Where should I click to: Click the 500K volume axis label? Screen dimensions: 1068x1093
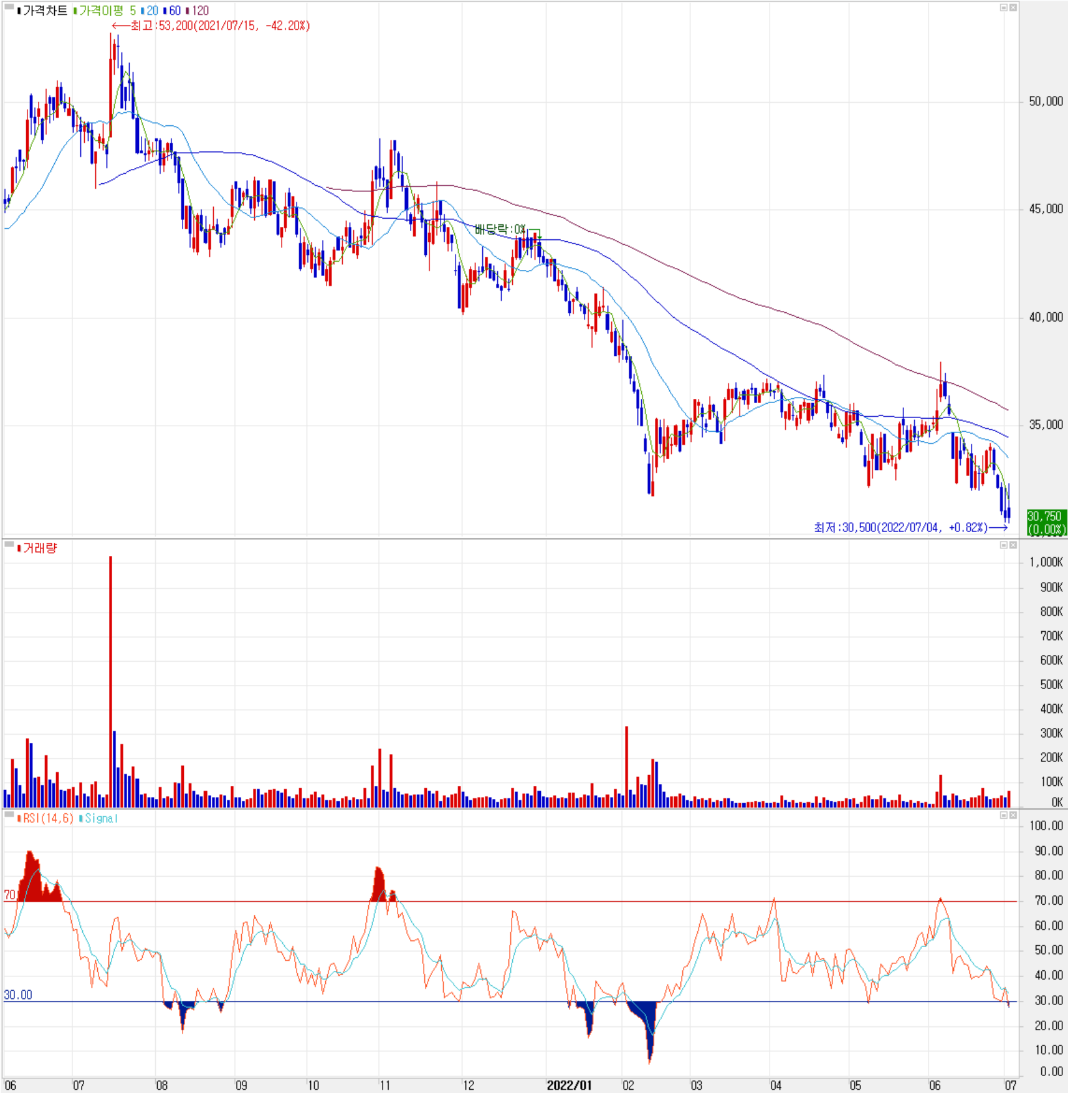[1051, 684]
